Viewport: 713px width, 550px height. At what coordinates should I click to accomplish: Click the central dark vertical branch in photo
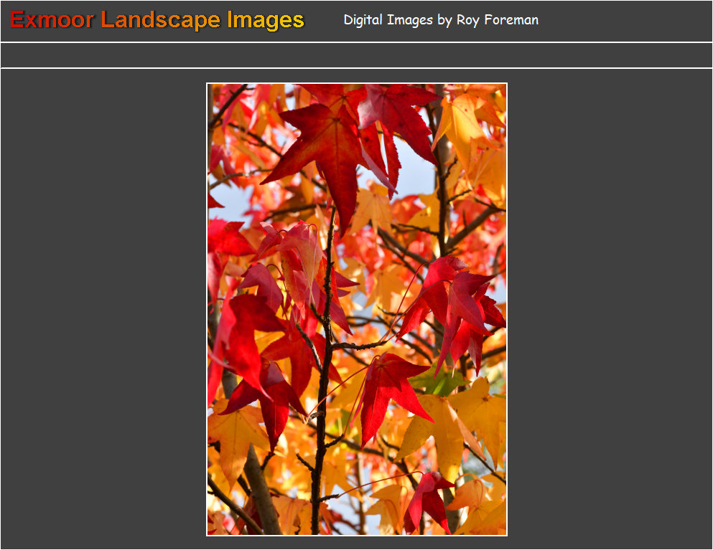pyautogui.click(x=323, y=372)
